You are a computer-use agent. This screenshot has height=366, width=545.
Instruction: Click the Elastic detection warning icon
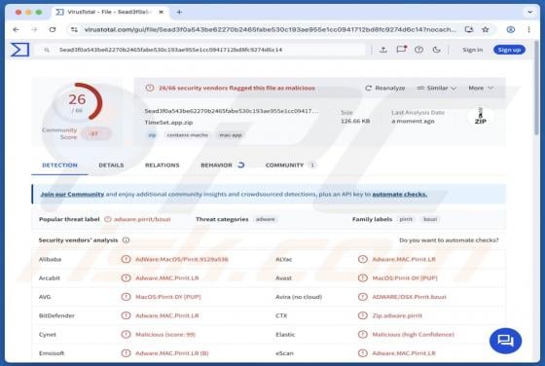(x=362, y=335)
